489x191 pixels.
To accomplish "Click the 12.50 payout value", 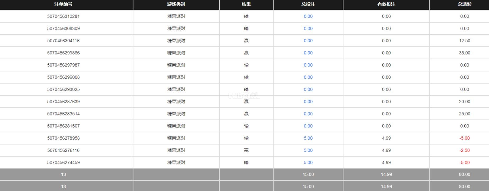I will (464, 41).
